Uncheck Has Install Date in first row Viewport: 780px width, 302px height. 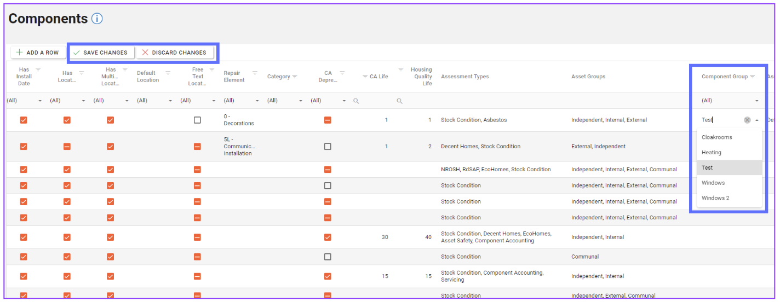point(24,120)
